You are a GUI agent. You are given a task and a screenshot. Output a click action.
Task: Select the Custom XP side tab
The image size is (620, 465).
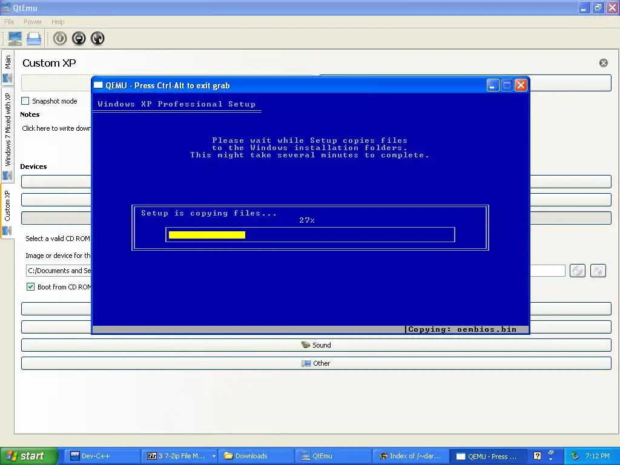7,211
